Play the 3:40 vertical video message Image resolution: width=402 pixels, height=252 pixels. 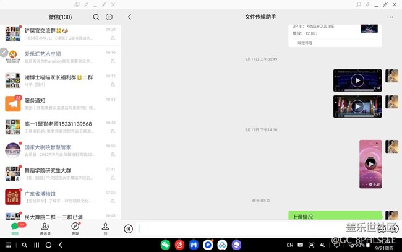click(x=370, y=163)
